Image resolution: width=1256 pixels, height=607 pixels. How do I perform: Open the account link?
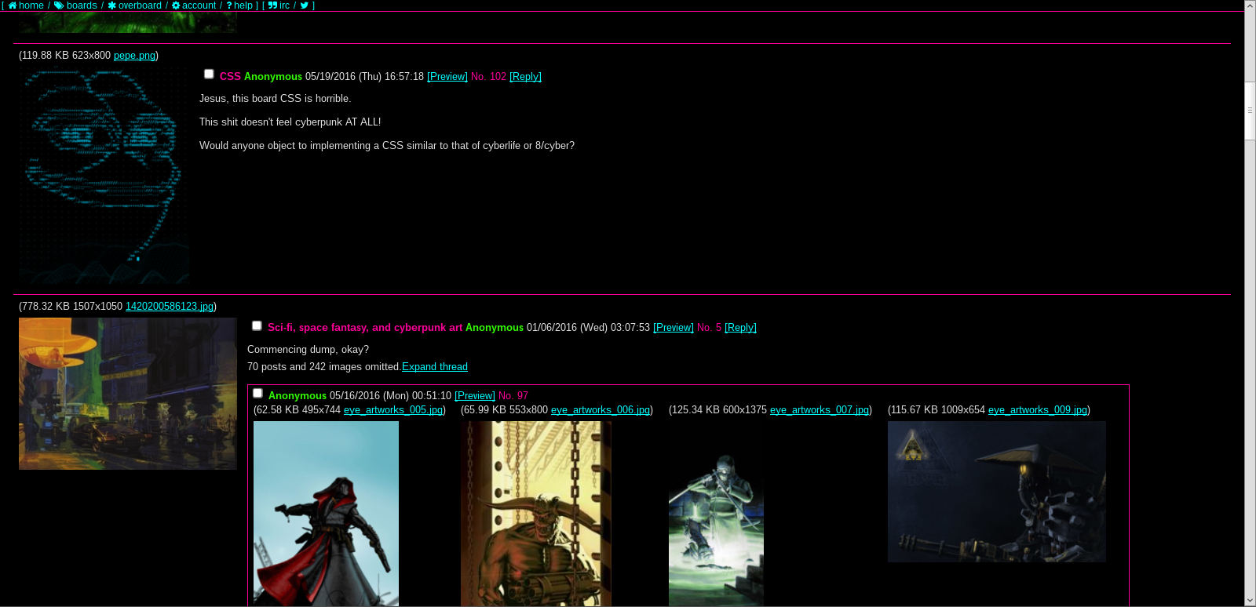point(194,5)
